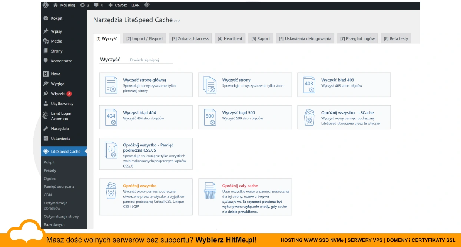
Task: Click the Media icon in sidebar
Action: point(46,41)
